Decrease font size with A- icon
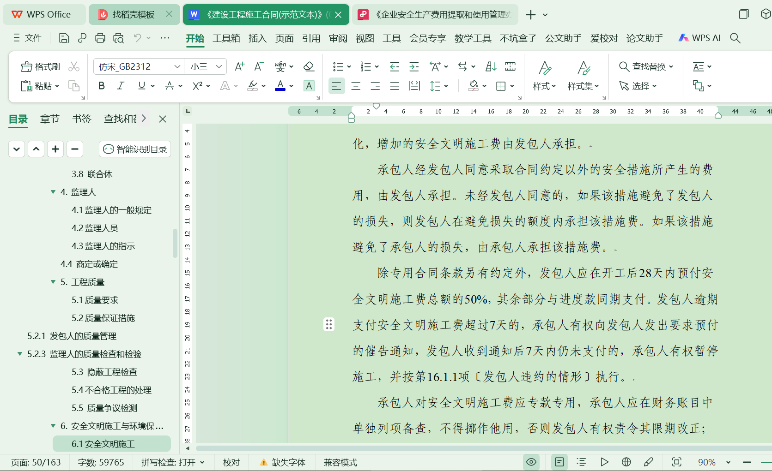Screen dimensions: 772x471 259,66
